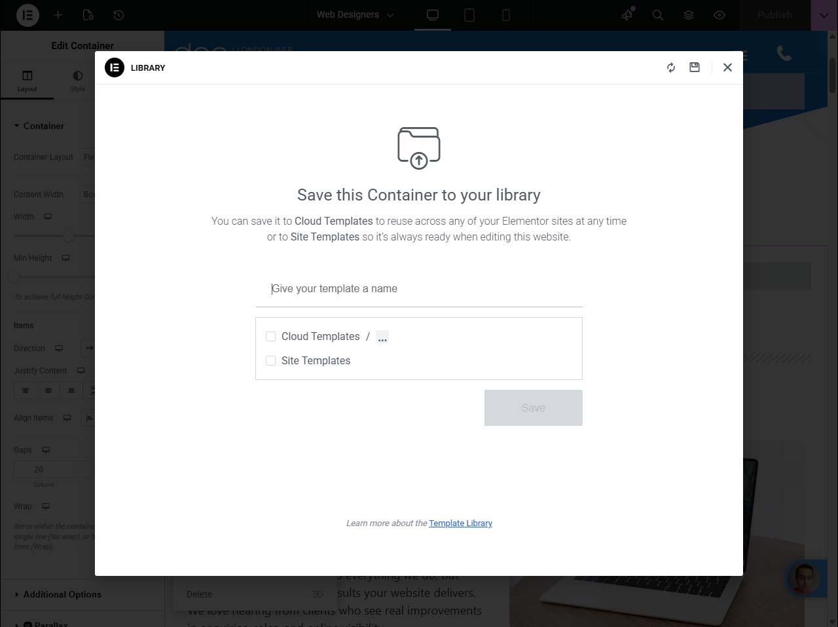This screenshot has height=627, width=838.
Task: Click the sync library refresh icon
Action: point(671,67)
